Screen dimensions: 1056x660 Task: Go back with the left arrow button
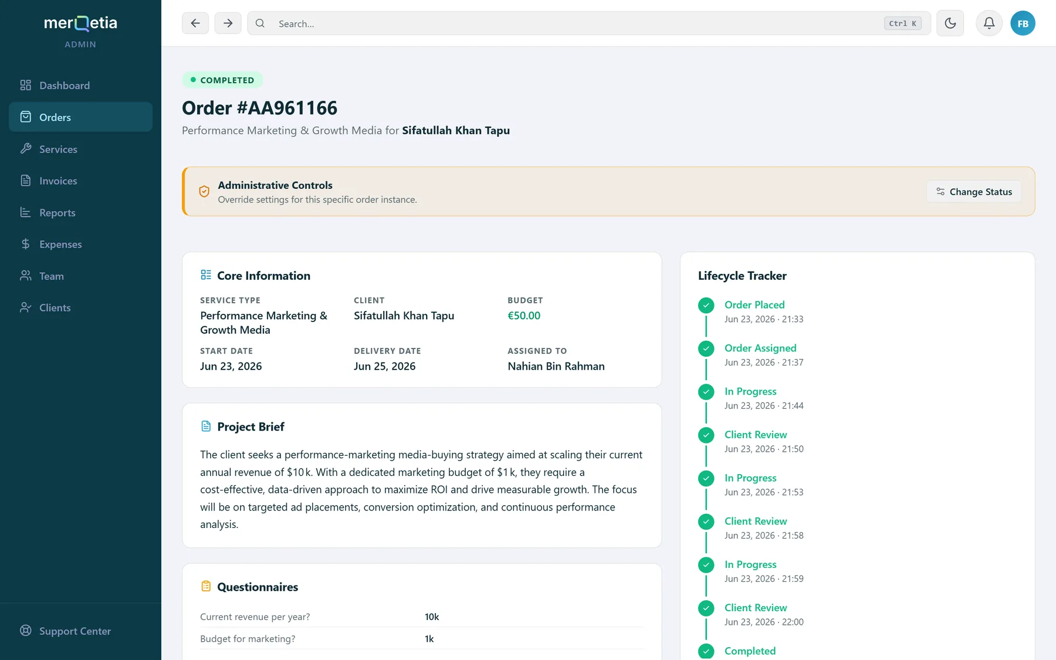195,23
